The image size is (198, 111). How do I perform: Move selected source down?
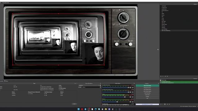coord(169,104)
